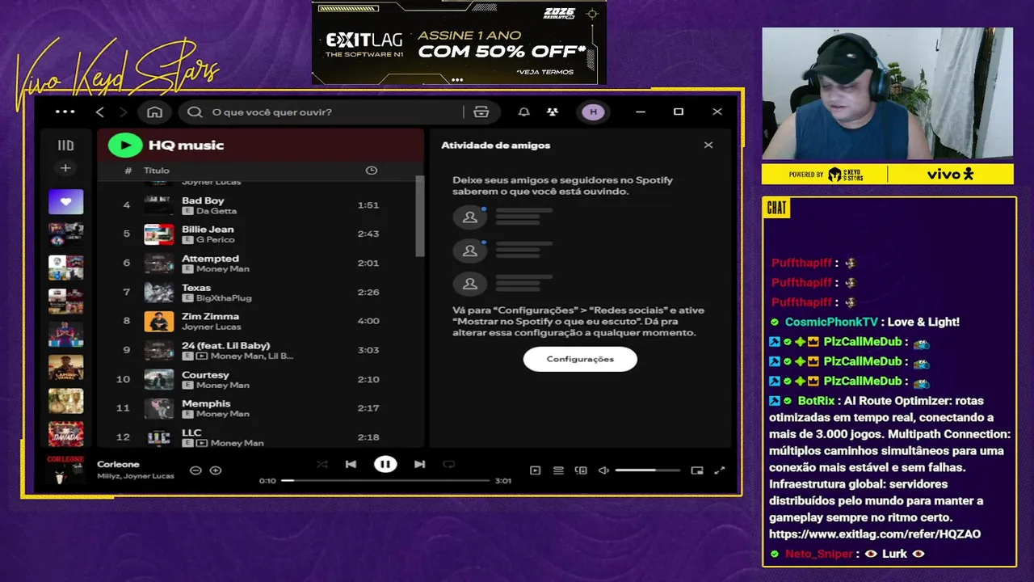Open the ExitLag banner ad
1034x582 pixels.
[459, 42]
